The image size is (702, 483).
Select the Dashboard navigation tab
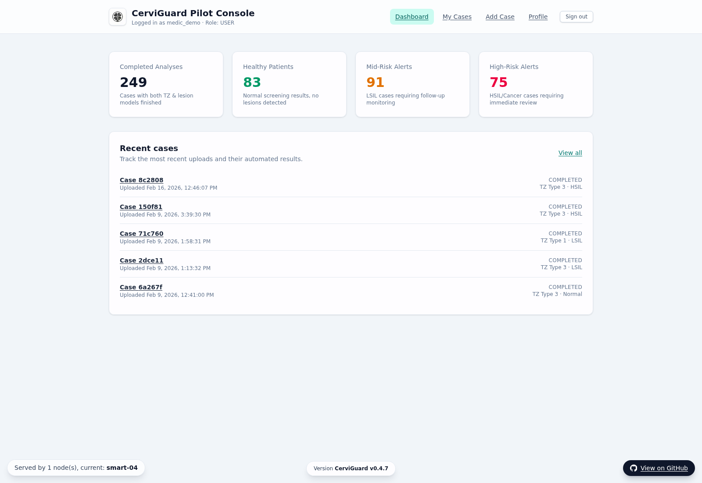tap(412, 16)
